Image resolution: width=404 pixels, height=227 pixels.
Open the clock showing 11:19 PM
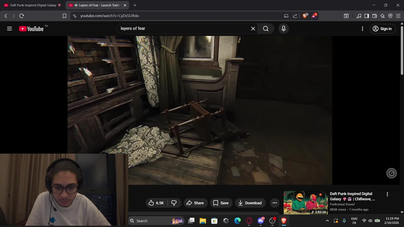coord(392,221)
